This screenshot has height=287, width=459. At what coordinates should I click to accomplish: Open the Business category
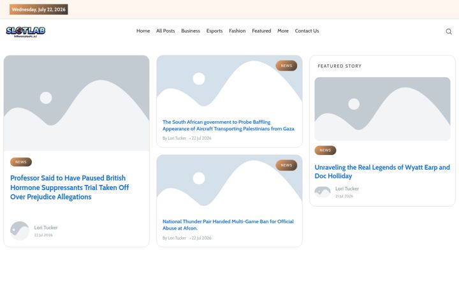click(191, 31)
